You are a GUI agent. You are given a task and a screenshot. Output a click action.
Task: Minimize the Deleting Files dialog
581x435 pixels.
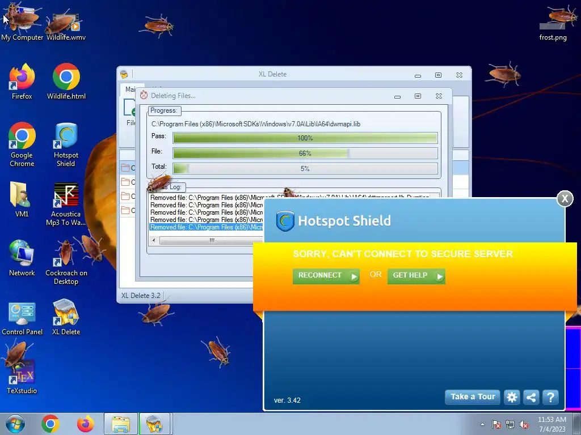(x=397, y=96)
